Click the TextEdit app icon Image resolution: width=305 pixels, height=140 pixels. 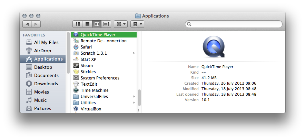[76, 84]
